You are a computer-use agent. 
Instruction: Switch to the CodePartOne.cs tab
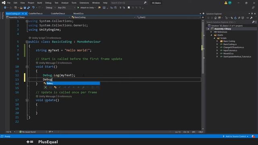click(58, 13)
